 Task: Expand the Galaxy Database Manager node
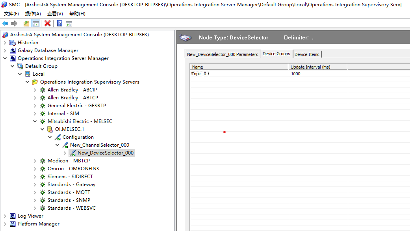click(5, 50)
